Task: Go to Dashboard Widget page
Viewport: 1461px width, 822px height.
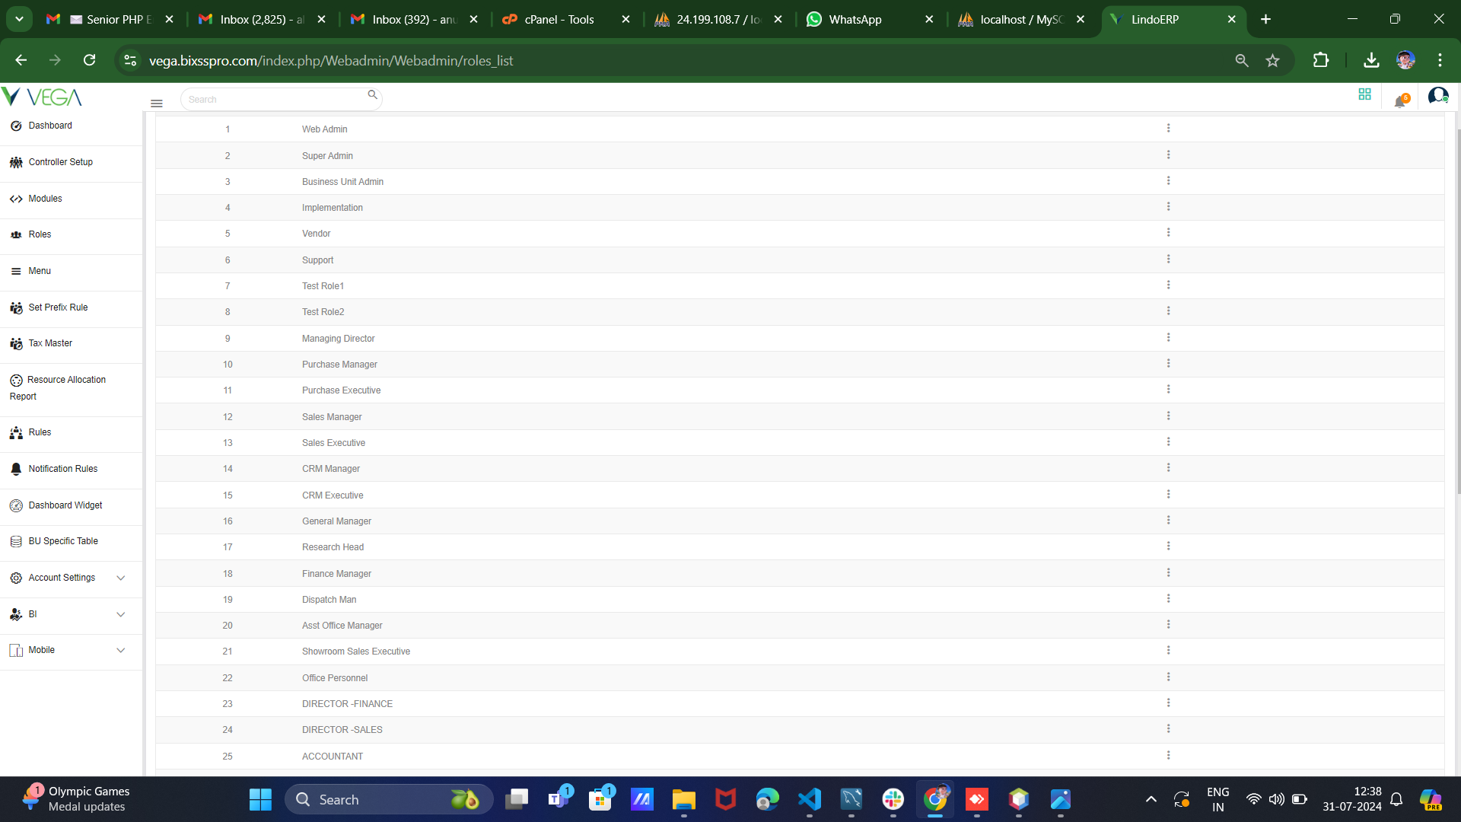Action: click(65, 505)
